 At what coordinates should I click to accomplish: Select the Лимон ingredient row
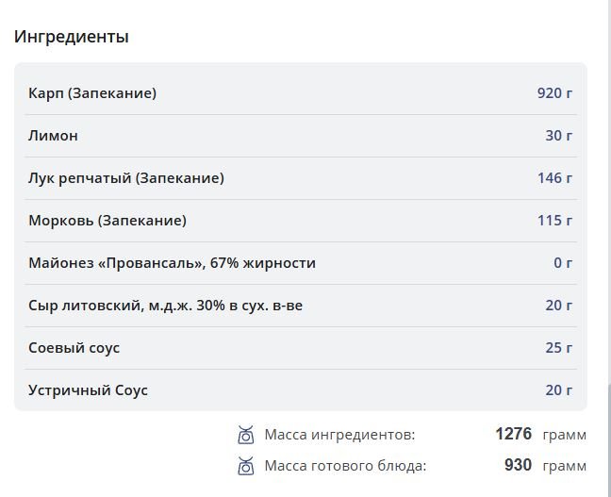tap(54, 136)
